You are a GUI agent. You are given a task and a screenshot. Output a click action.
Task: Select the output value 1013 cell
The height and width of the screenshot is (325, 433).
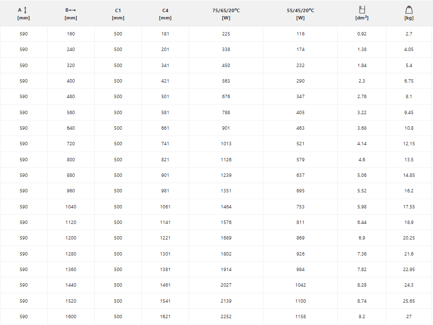226,144
